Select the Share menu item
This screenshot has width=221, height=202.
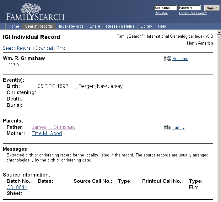click(x=95, y=26)
